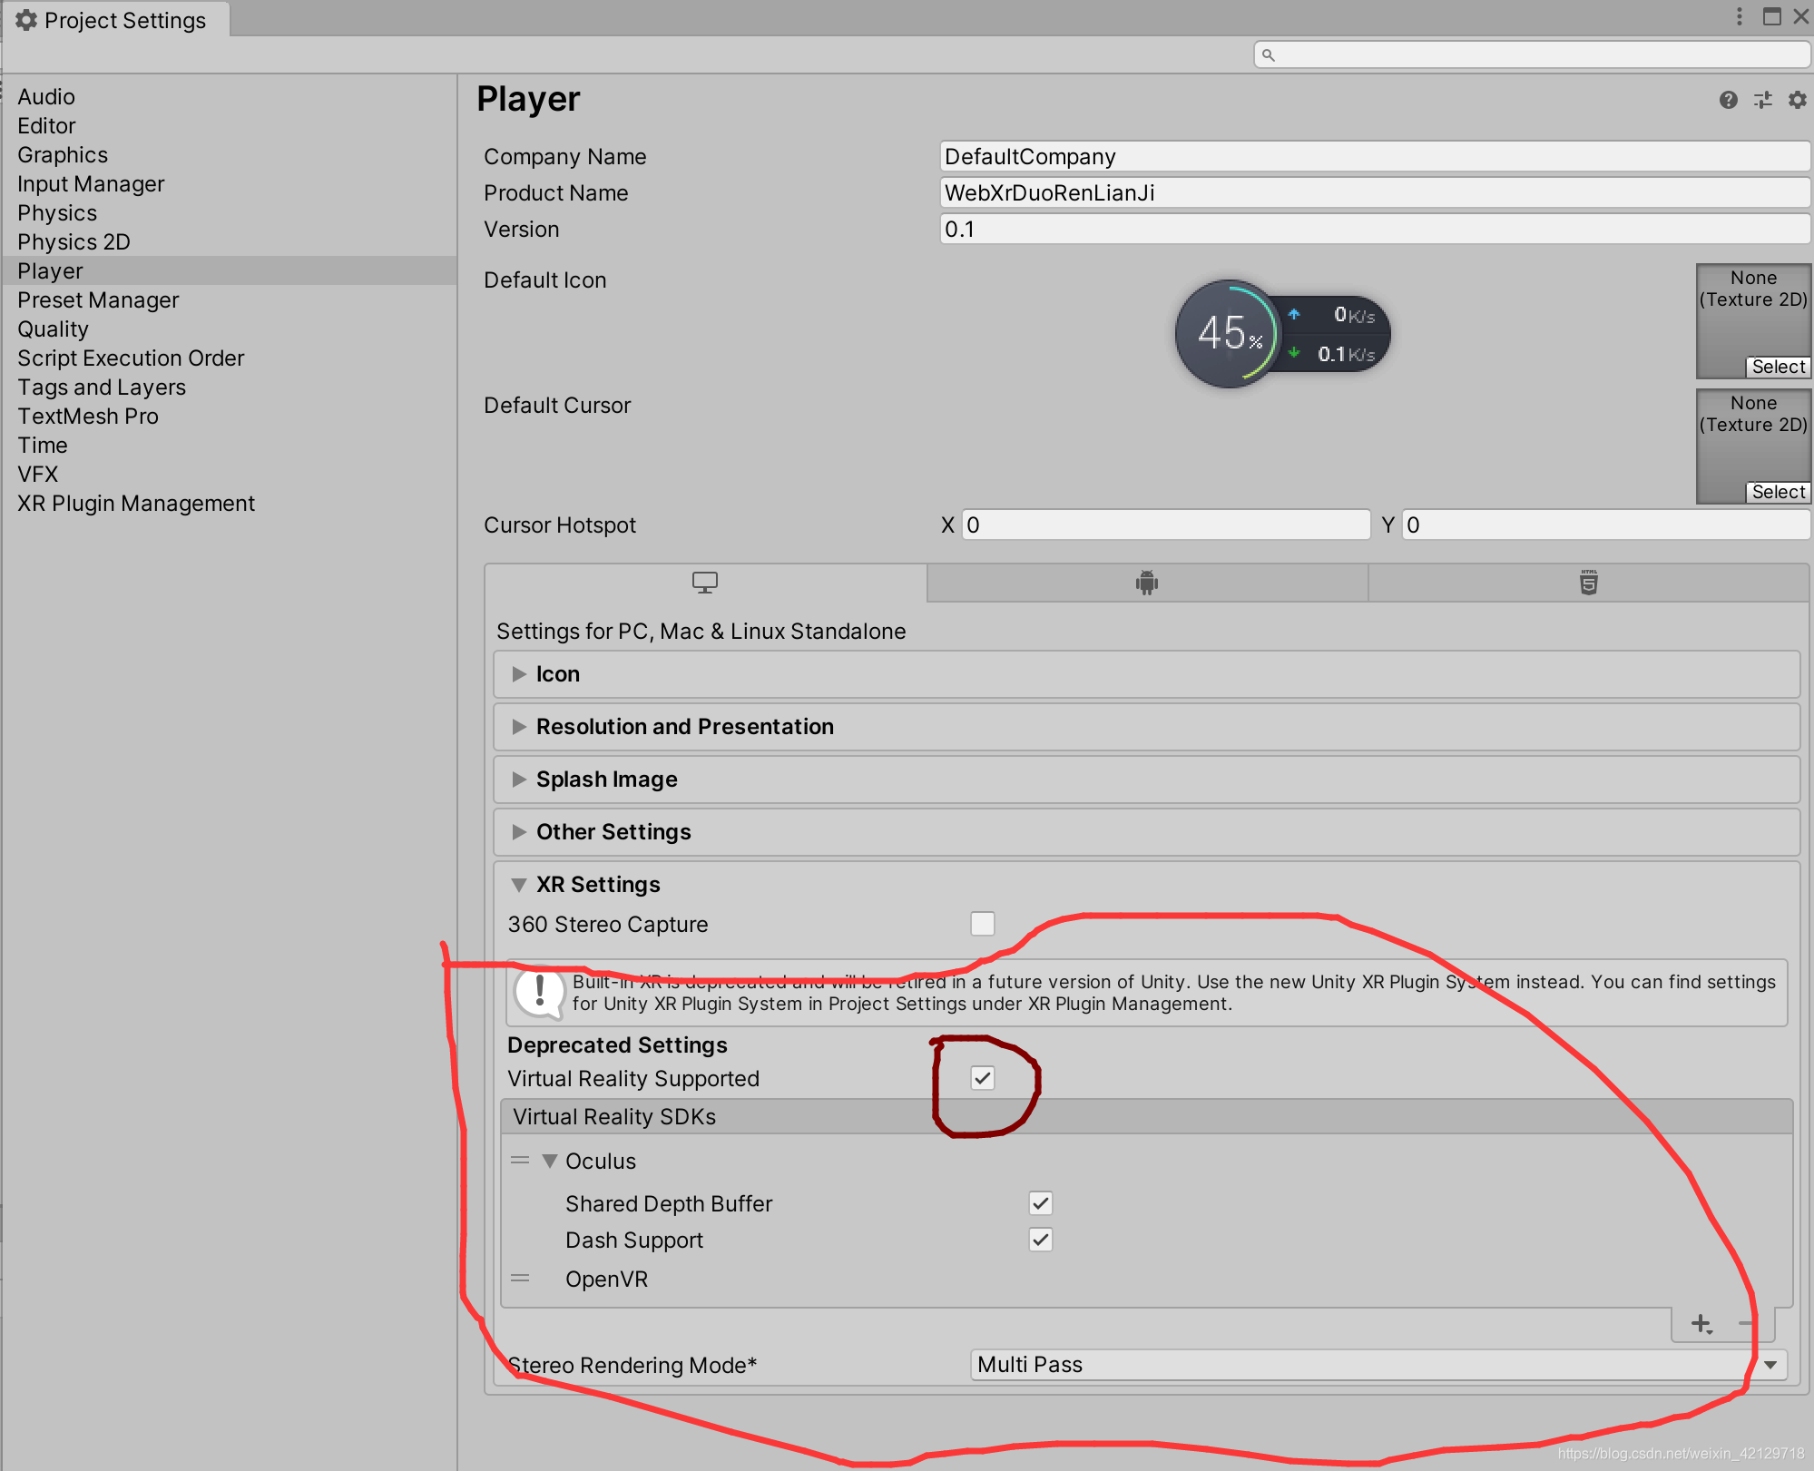This screenshot has height=1471, width=1814.
Task: Enable the 360 Stereo Capture checkbox
Action: [x=982, y=924]
